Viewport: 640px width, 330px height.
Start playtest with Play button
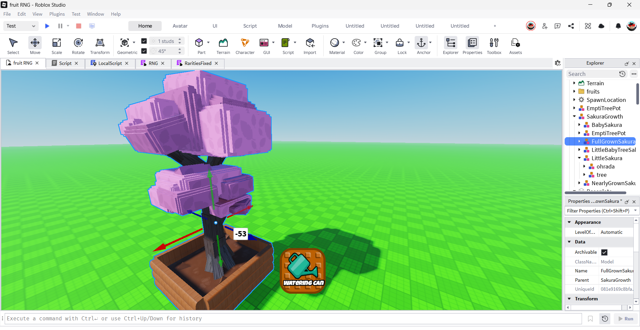(47, 26)
